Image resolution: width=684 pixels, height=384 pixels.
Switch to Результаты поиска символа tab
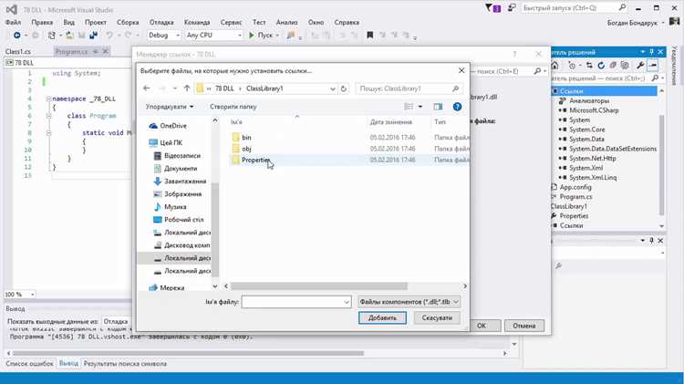pos(125,364)
